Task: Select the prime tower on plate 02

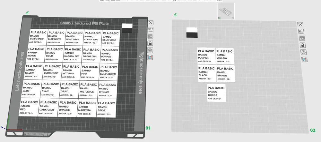Action: (x=192, y=33)
